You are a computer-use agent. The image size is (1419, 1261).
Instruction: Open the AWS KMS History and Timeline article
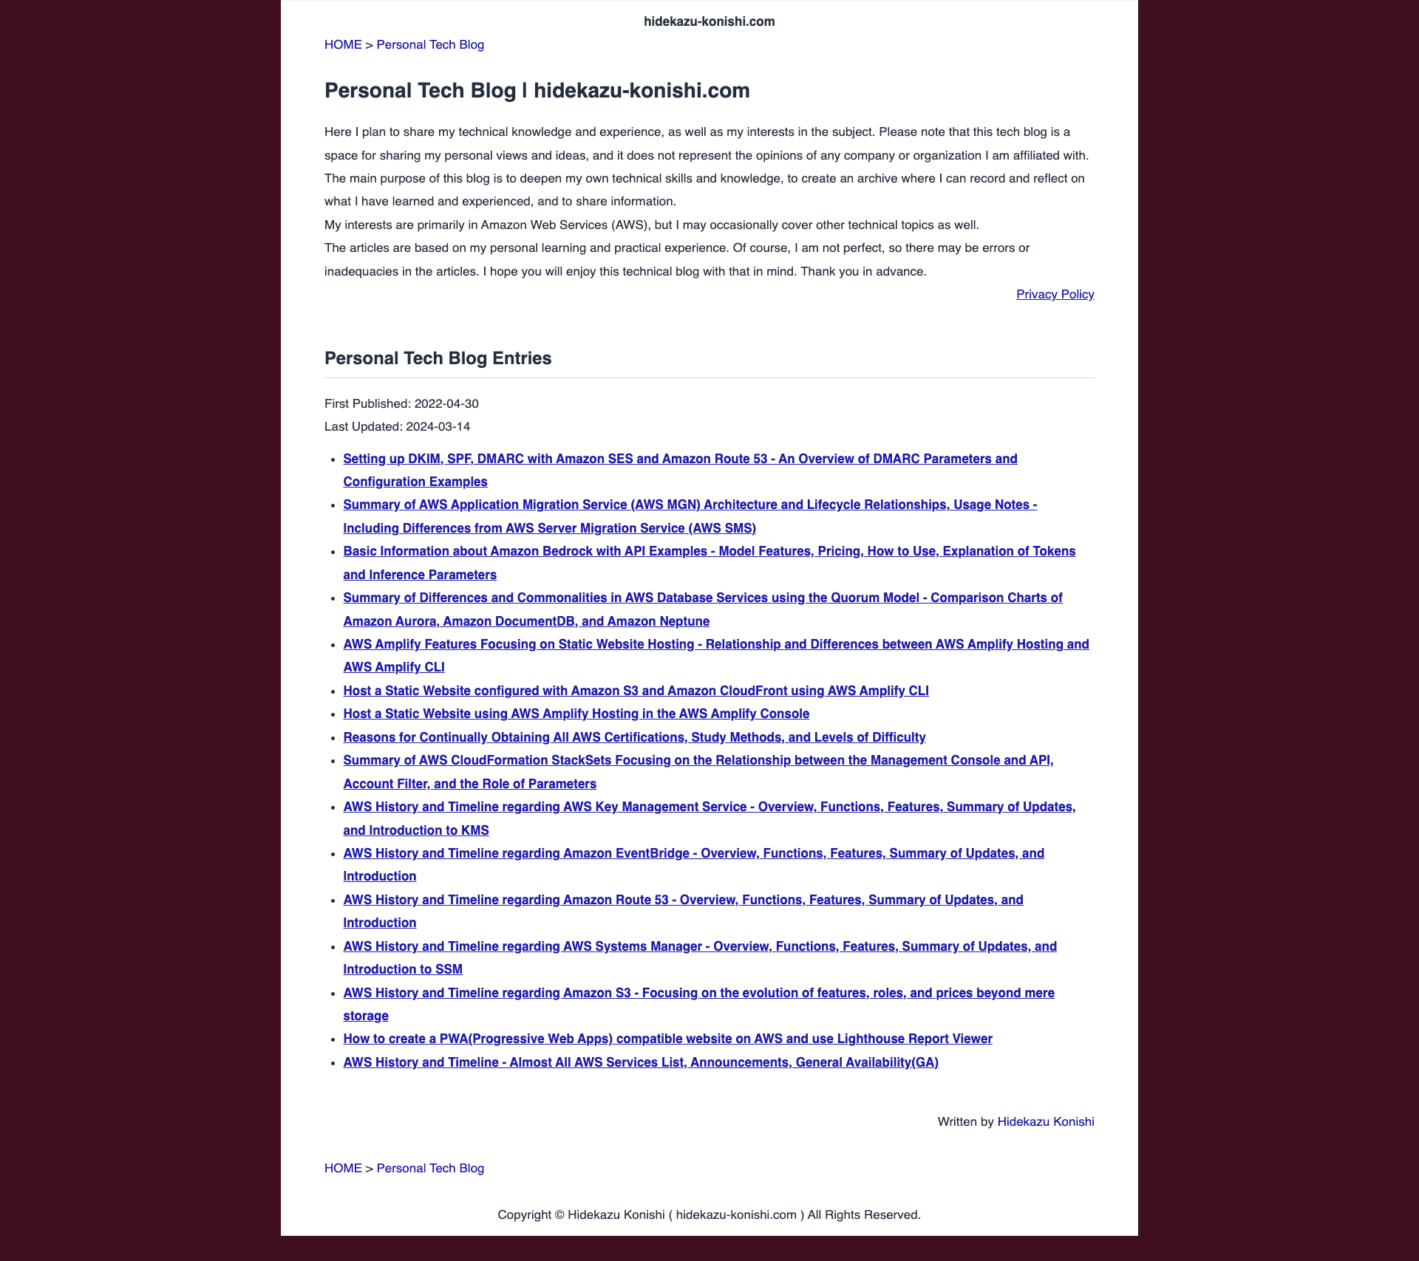tap(709, 818)
